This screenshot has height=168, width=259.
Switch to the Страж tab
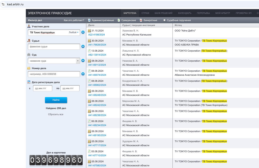click(145, 13)
